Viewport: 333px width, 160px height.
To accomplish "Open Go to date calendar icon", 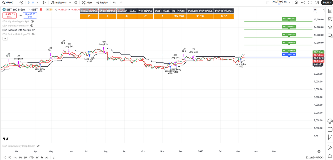I will 54,157.
